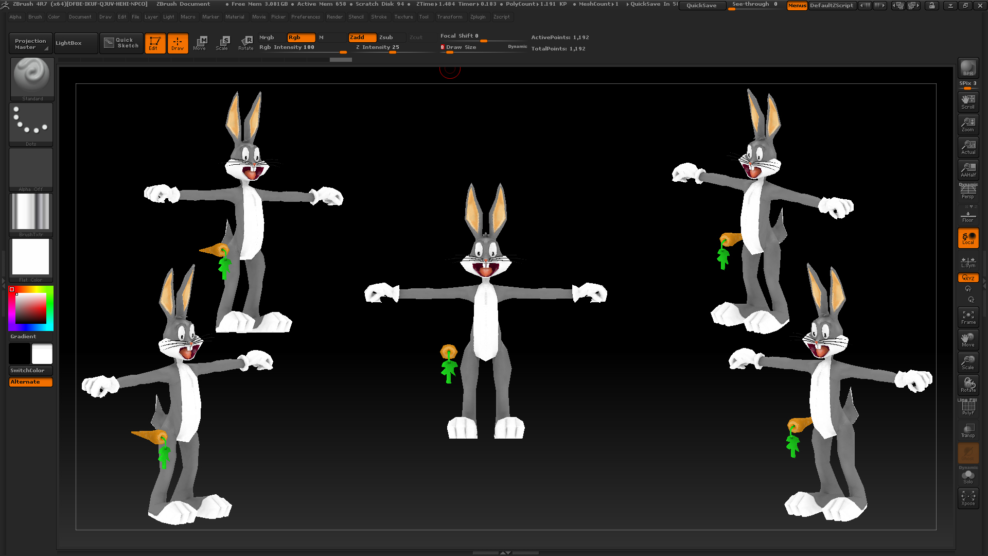Open the Preferences menu
988x556 pixels.
306,17
